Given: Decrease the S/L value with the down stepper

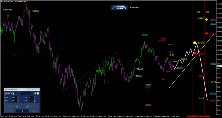Looking at the screenshot, I should coord(18,101).
